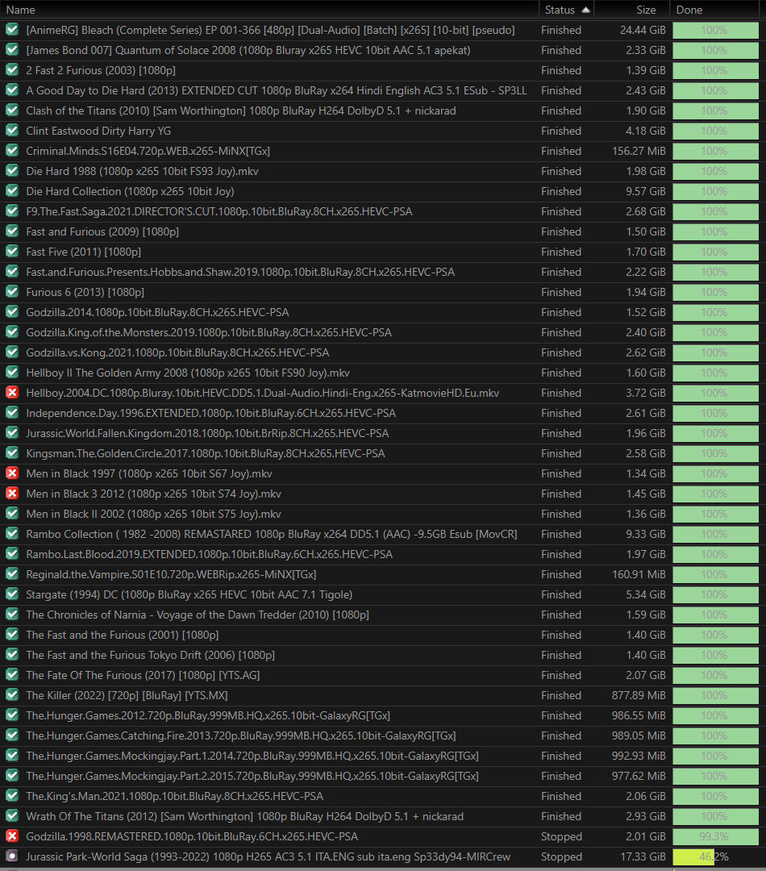Click the status icon for Die Hard Collection

[11, 190]
